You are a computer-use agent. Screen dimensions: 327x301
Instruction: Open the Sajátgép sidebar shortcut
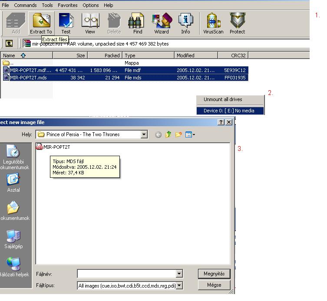(x=13, y=239)
